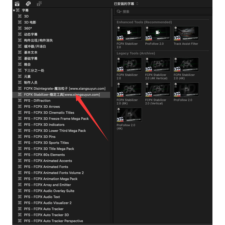Select Legacy Tools FCPX Stabilizer 2.0 HD thumbnail
The width and height of the screenshot is (225, 225).
[129, 64]
